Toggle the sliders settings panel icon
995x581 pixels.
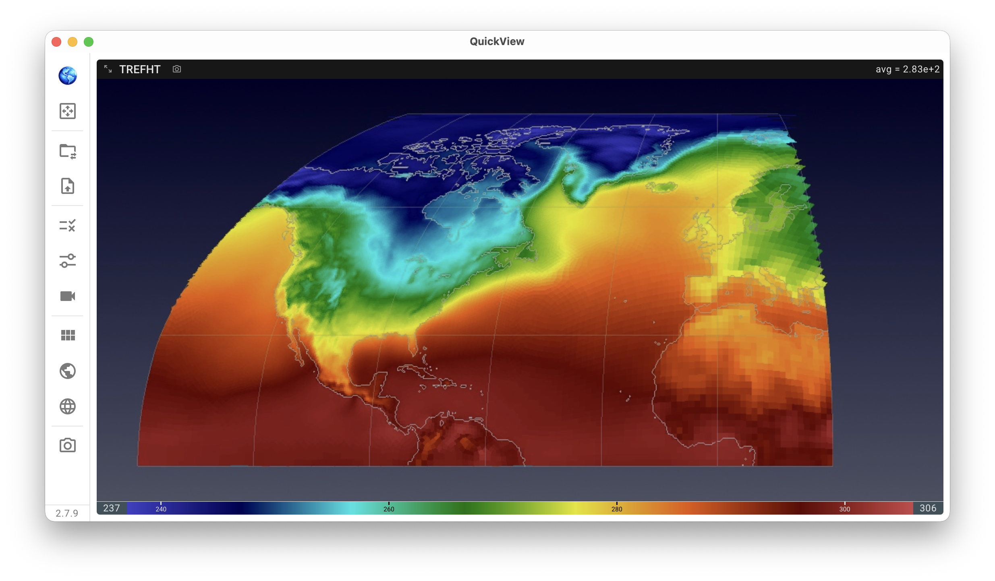pyautogui.click(x=68, y=261)
